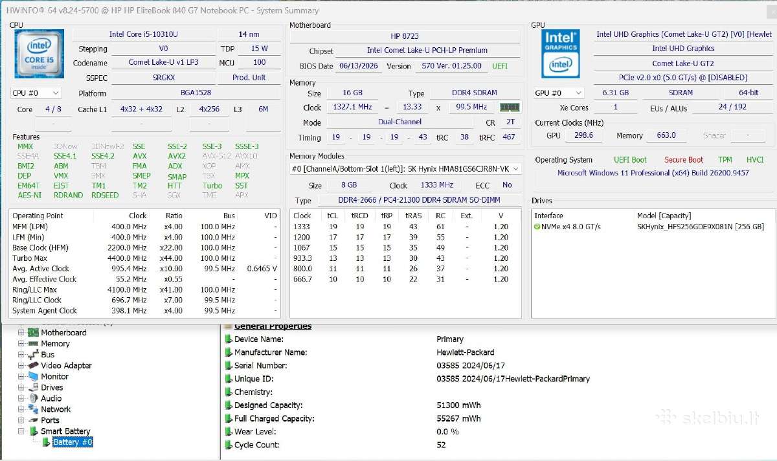
Task: Select Battery #0 in the tree
Action: click(73, 442)
